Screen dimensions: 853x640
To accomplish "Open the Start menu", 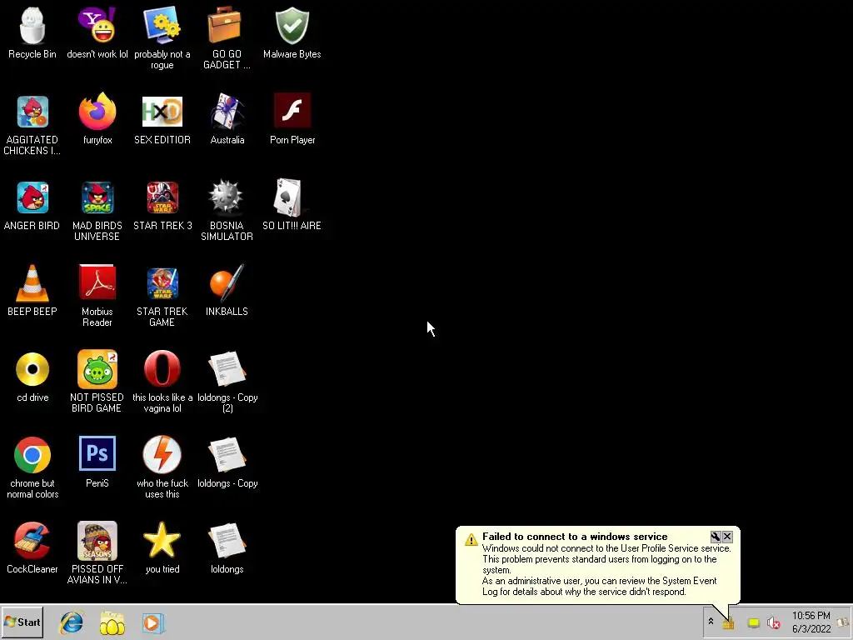I will (22, 622).
